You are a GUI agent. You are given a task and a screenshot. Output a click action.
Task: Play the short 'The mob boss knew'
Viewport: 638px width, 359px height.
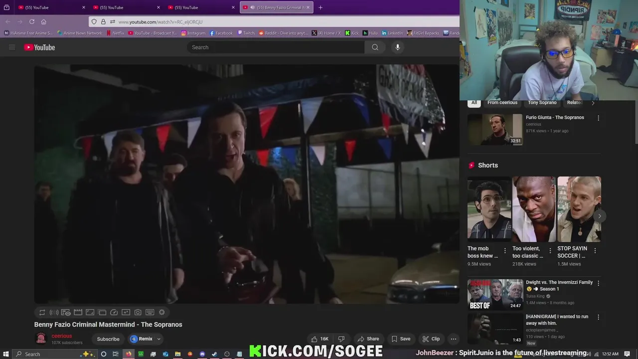click(489, 209)
